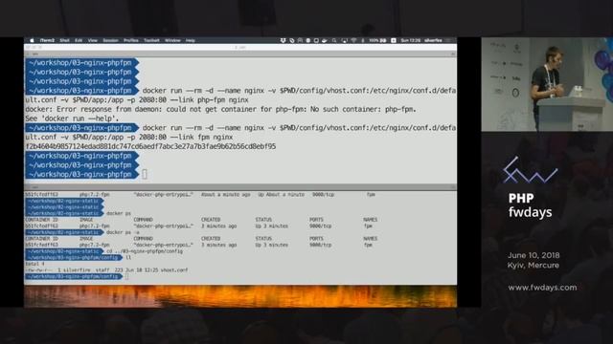Open the Shell menu
Image resolution: width=613 pixels, height=344 pixels.
pyautogui.click(x=64, y=40)
